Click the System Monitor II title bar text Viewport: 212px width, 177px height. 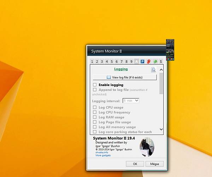coord(106,51)
